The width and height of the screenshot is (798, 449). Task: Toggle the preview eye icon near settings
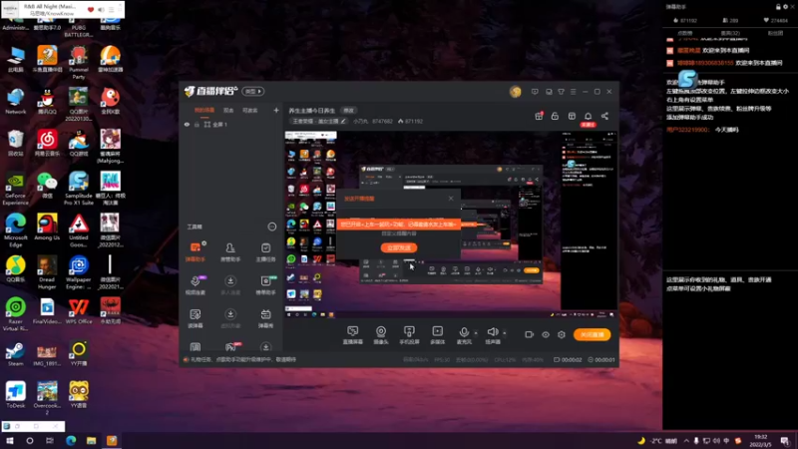click(x=545, y=334)
